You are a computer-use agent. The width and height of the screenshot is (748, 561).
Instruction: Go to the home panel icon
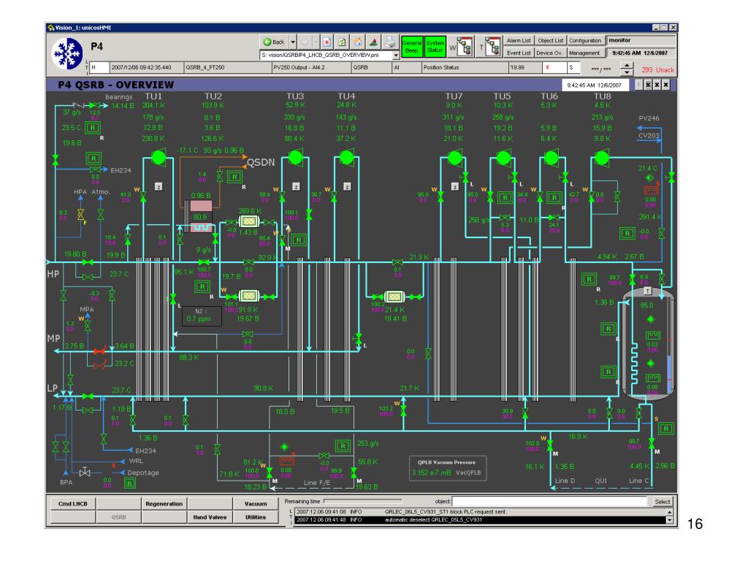[x=358, y=42]
